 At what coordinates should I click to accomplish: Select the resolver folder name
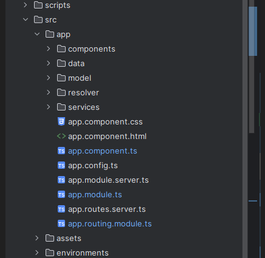[x=83, y=93]
